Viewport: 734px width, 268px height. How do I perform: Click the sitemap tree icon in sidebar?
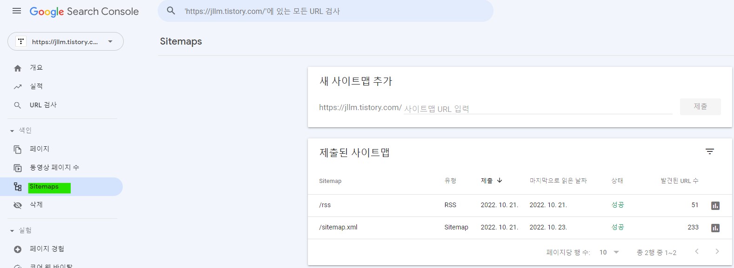pyautogui.click(x=18, y=187)
